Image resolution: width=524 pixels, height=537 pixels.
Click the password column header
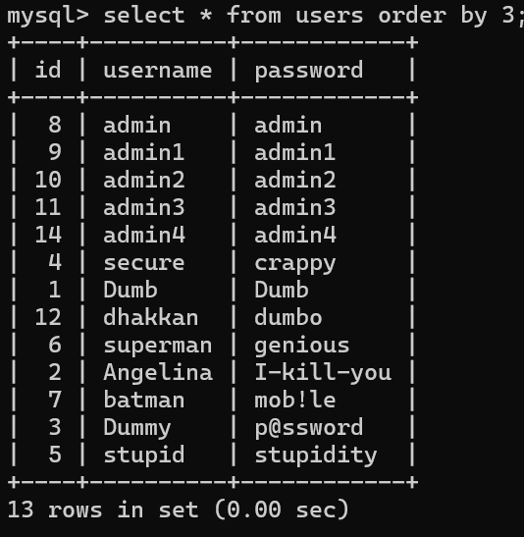[309, 71]
